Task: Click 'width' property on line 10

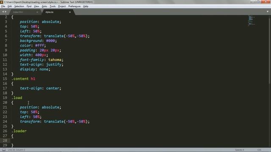Action: click(25, 55)
